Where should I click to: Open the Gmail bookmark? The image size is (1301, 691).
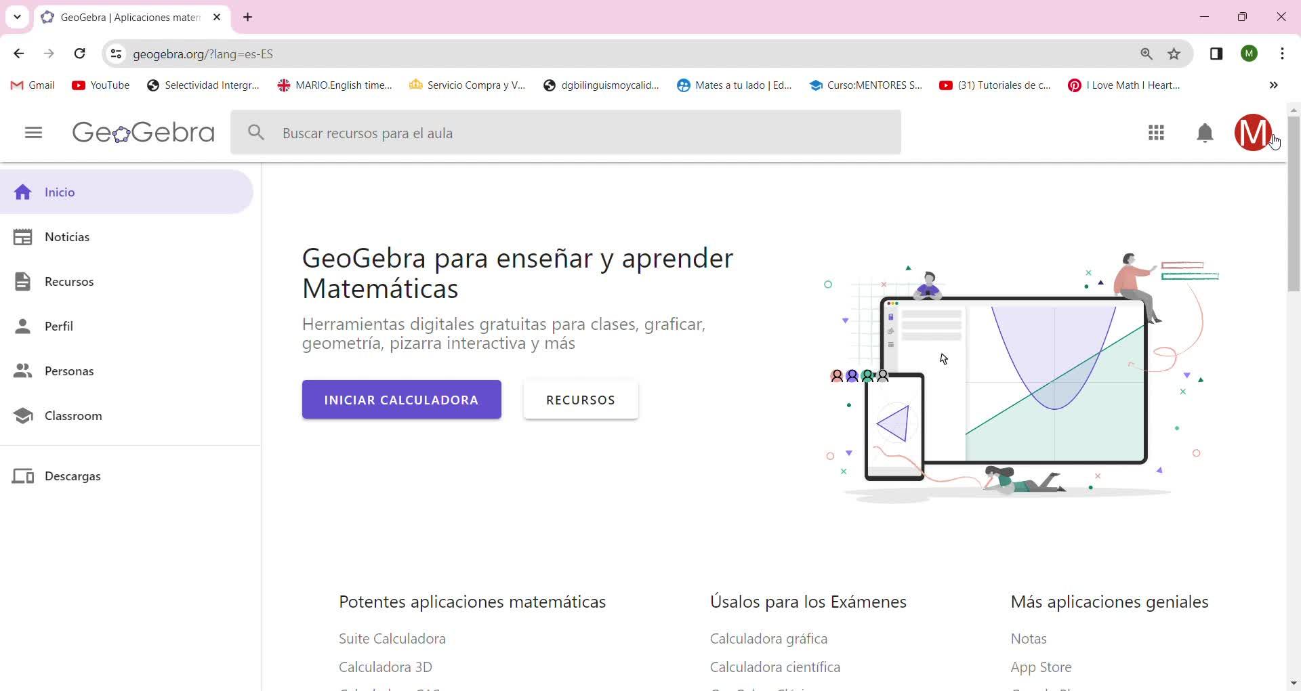click(33, 85)
